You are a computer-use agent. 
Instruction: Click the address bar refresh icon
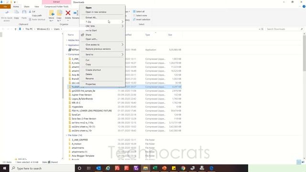[x=262, y=29]
